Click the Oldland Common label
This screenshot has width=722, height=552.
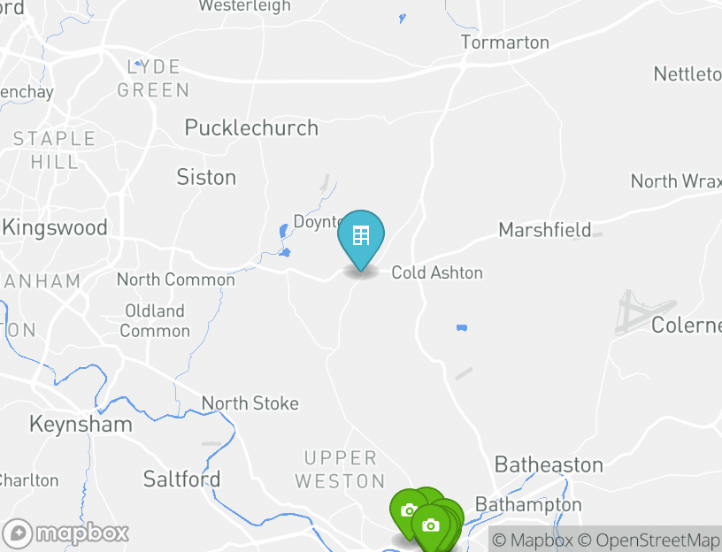[155, 321]
